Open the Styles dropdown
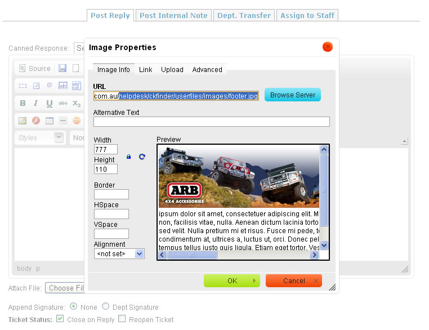Image resolution: width=429 pixels, height=330 pixels. click(41, 137)
